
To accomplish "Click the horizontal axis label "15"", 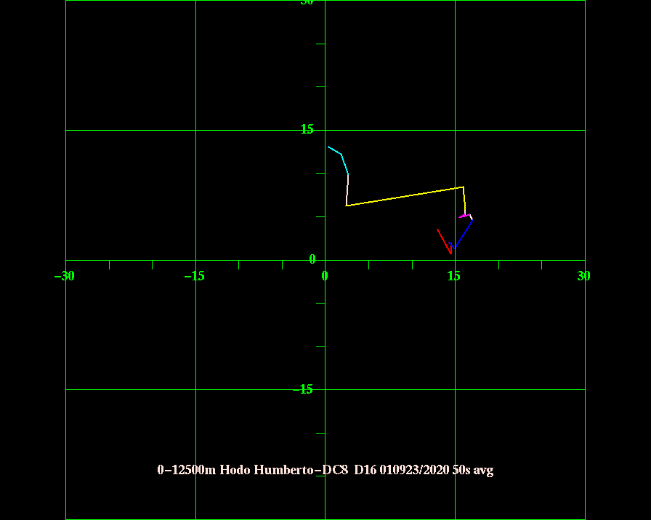I will 454,276.
